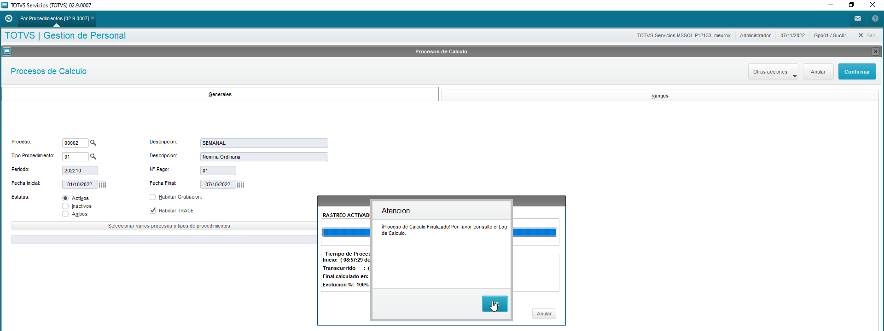This screenshot has height=331, width=884.
Task: Expand the Otras acciones dropdown
Action: point(773,72)
